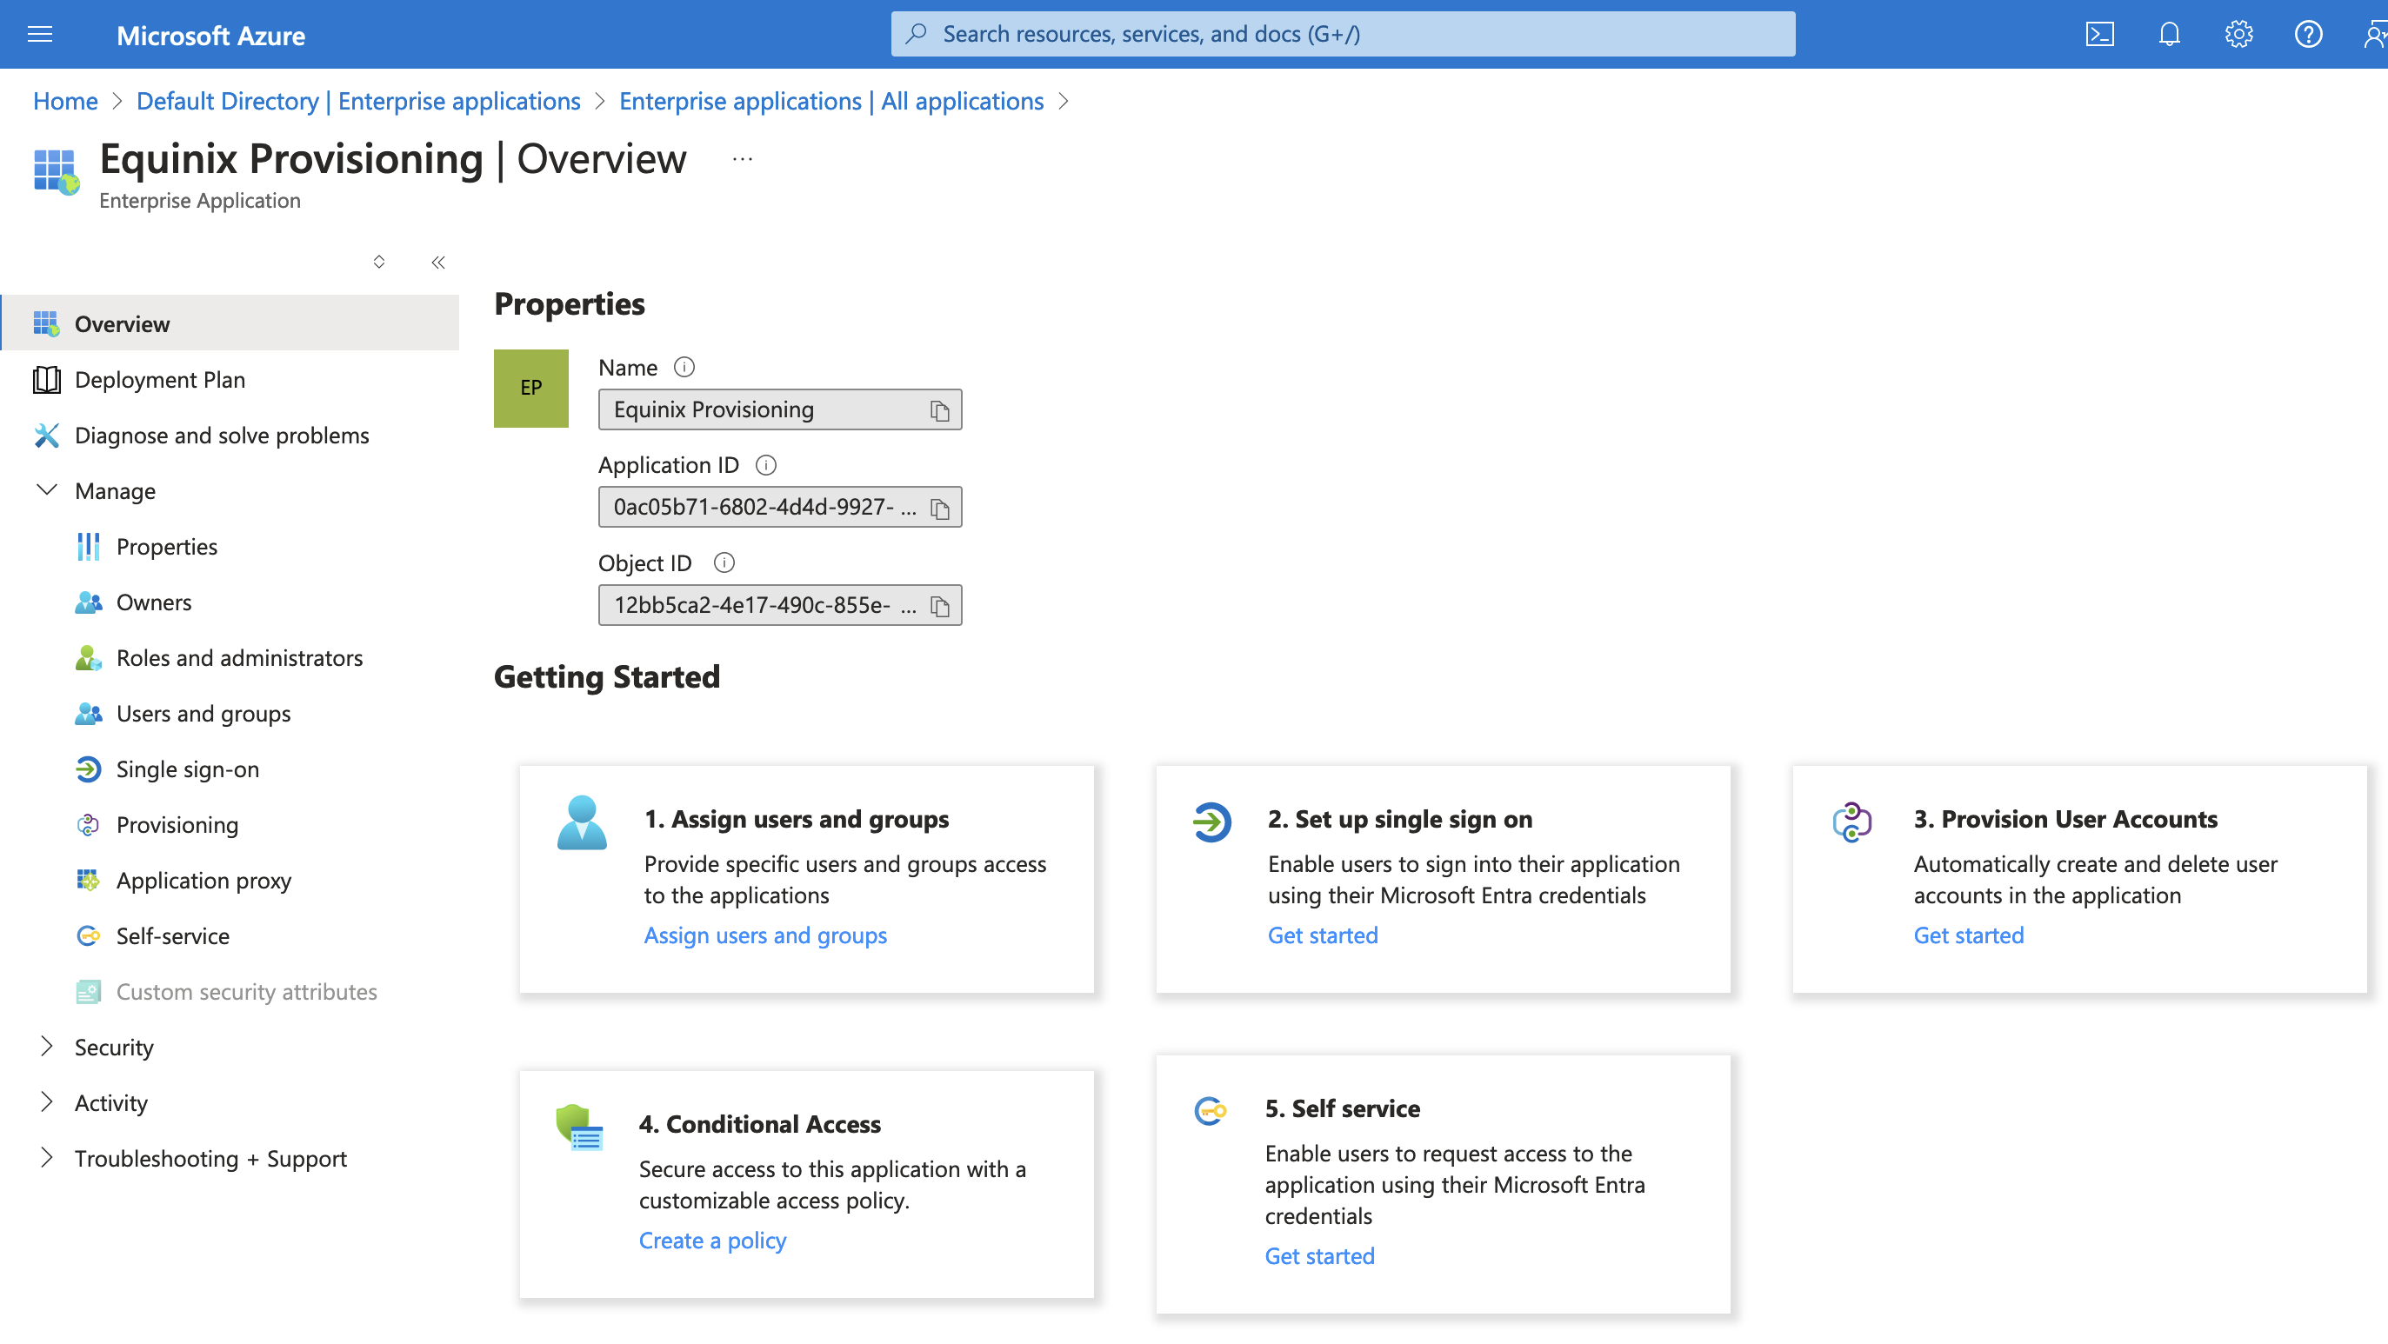Expand the Security section
The width and height of the screenshot is (2388, 1344).
coord(46,1047)
